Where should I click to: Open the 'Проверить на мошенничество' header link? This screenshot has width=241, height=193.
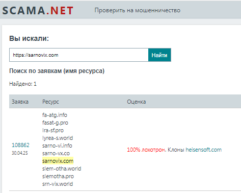pos(138,10)
